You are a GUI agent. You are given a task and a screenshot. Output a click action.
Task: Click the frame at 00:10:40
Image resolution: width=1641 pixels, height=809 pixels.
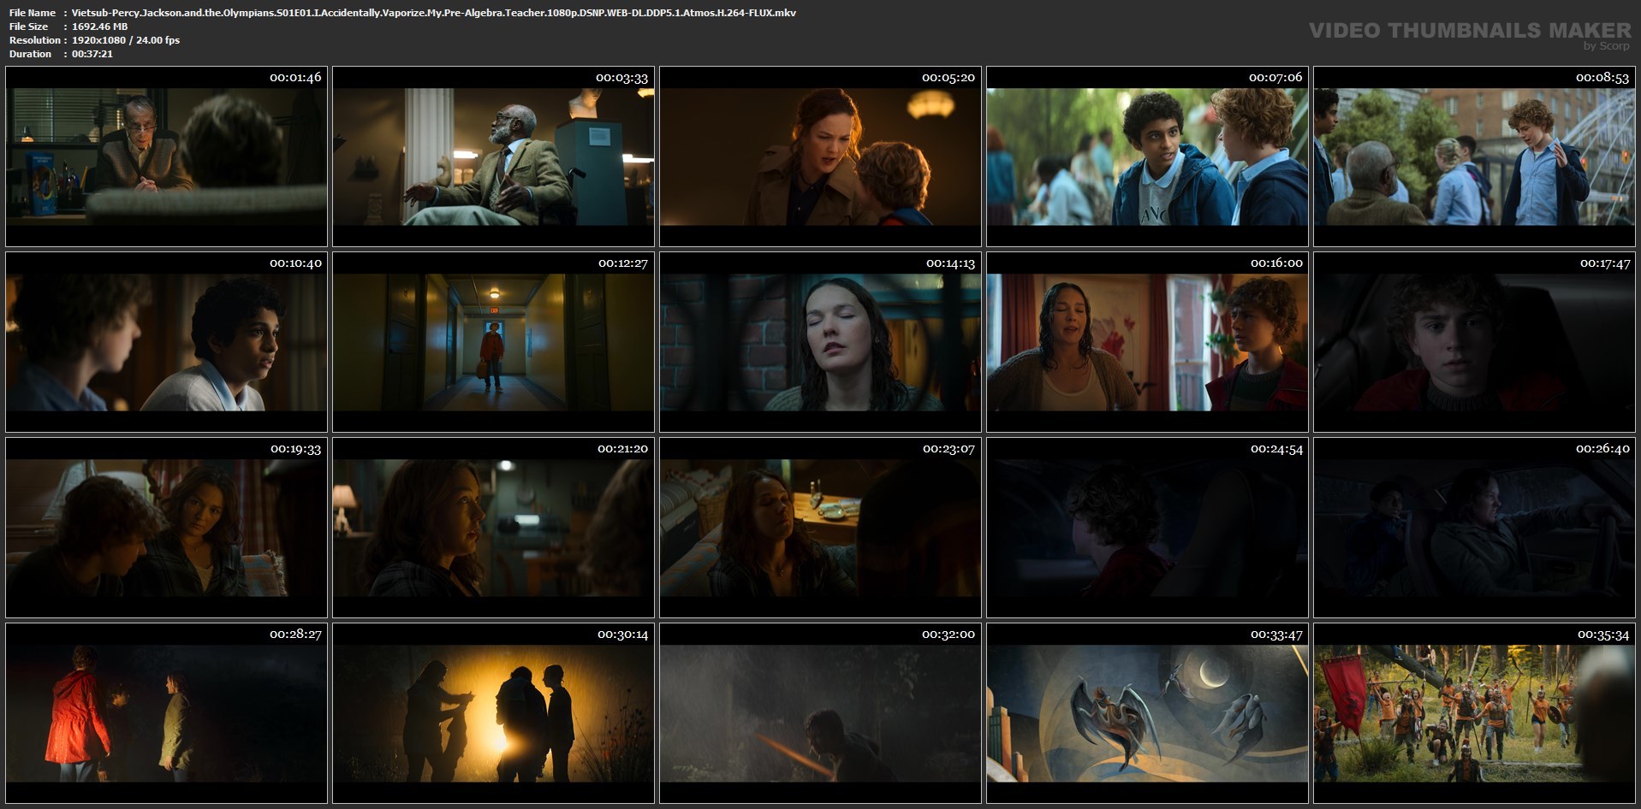tap(166, 342)
